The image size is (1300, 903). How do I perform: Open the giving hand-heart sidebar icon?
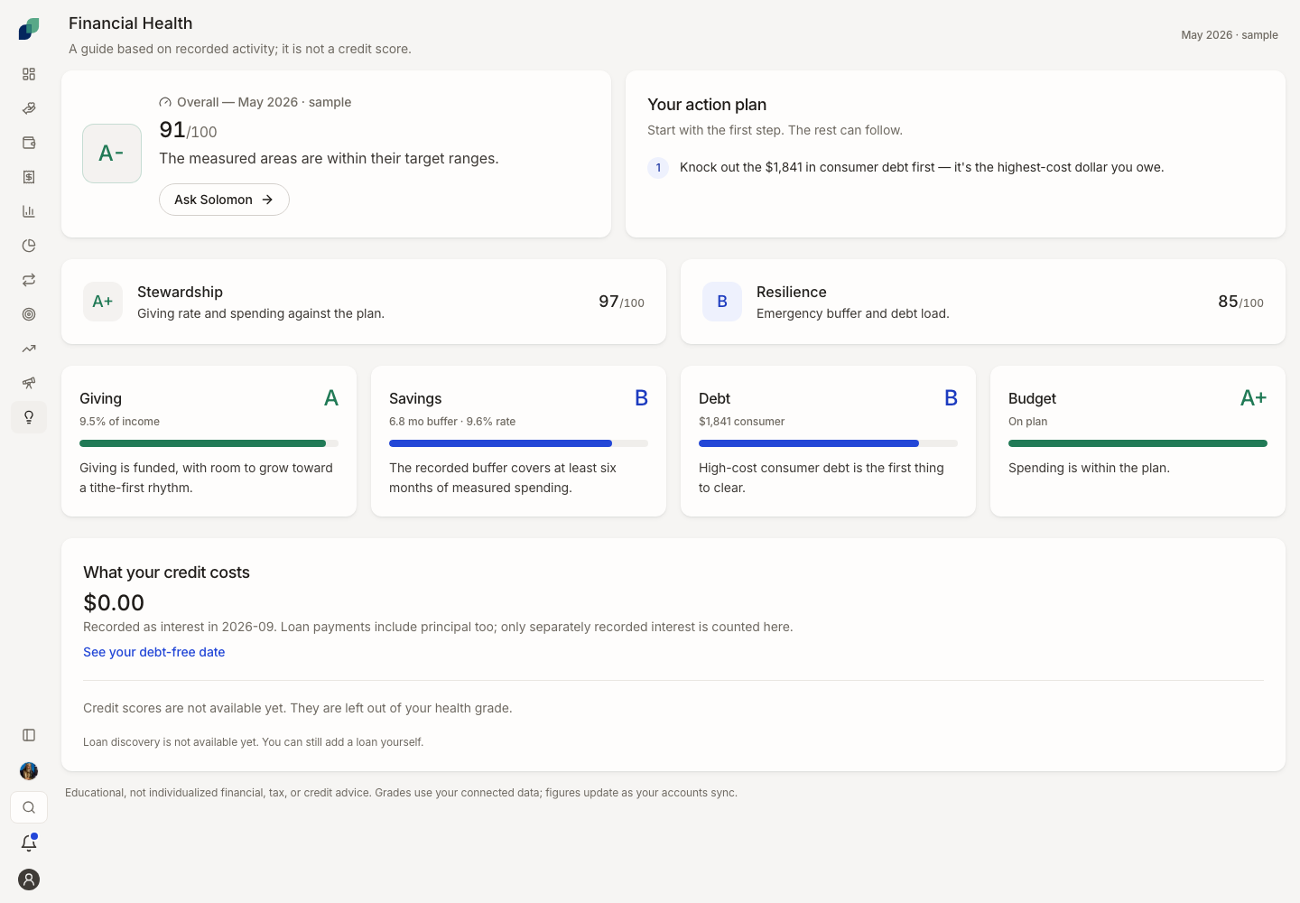tap(29, 108)
